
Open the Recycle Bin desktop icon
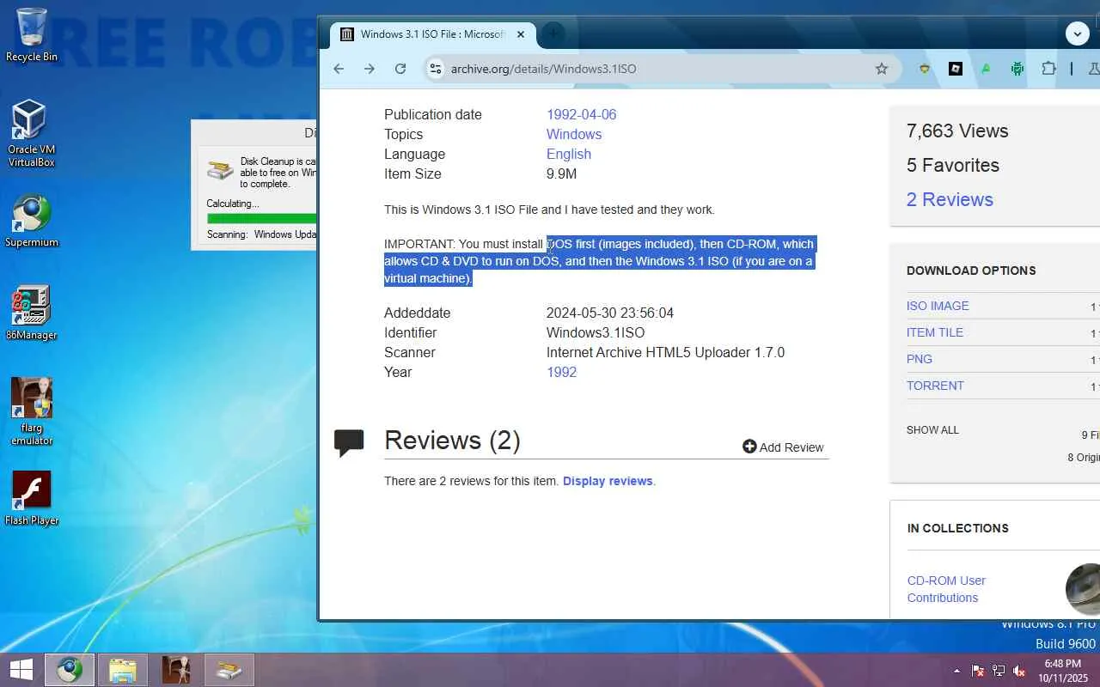tap(32, 34)
